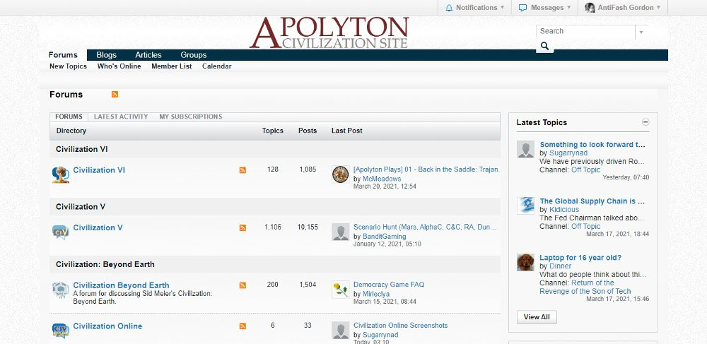The width and height of the screenshot is (707, 344).
Task: Click the Messages speech bubble icon
Action: click(522, 8)
